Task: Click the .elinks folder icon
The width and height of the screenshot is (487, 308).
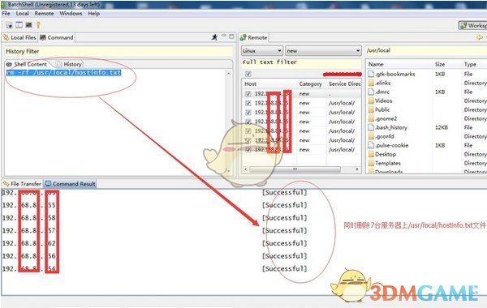Action: [371, 83]
